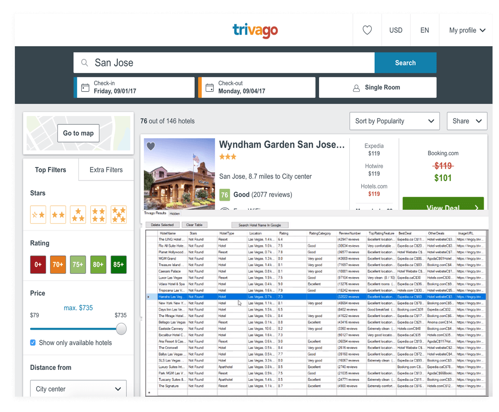
Task: Click the Hotwire $119 offer
Action: click(x=374, y=170)
